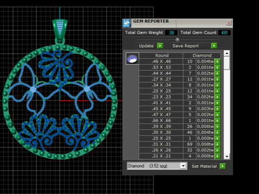Click the Total Gem Count value 491

click(x=224, y=33)
